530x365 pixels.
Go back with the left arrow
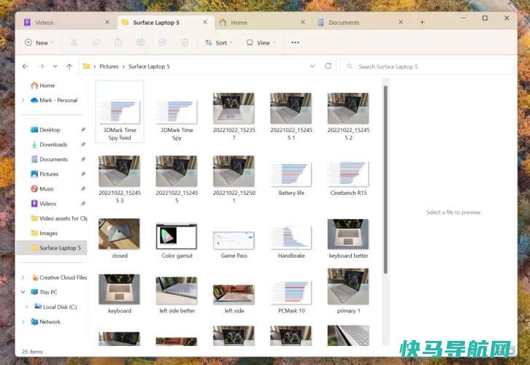[x=25, y=66]
